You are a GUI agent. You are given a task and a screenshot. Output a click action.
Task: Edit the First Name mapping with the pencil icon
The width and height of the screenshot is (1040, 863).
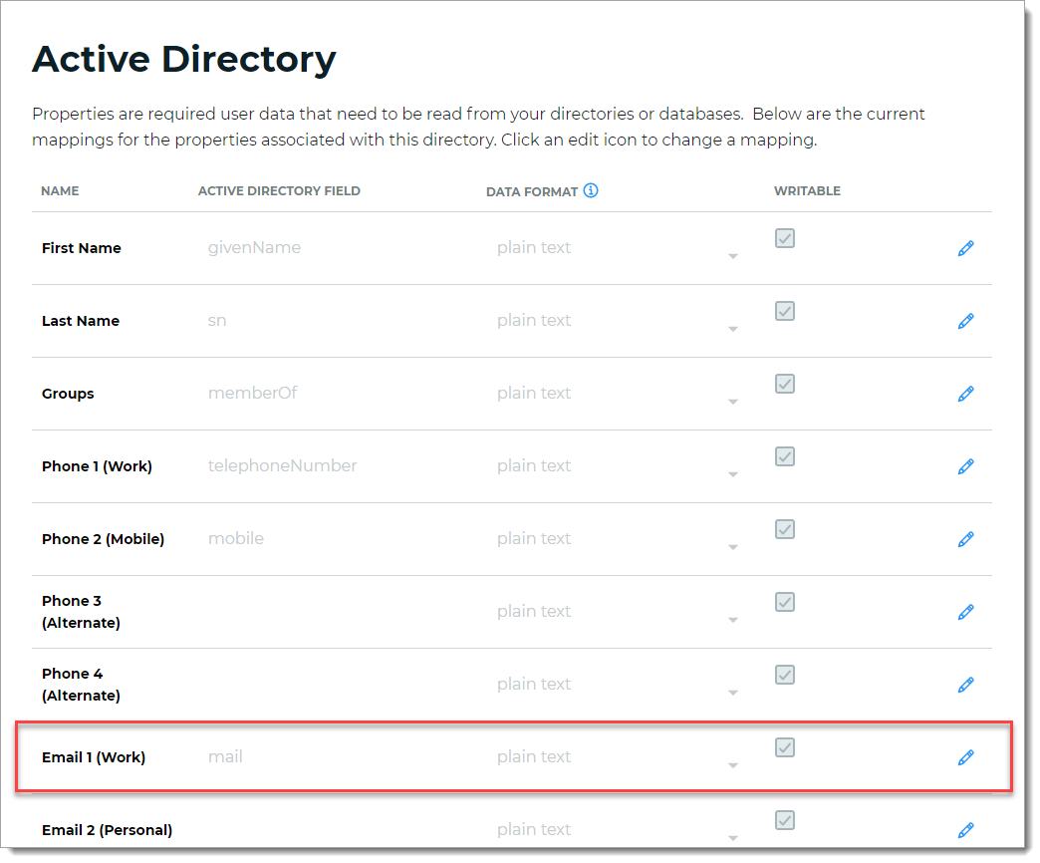(965, 247)
